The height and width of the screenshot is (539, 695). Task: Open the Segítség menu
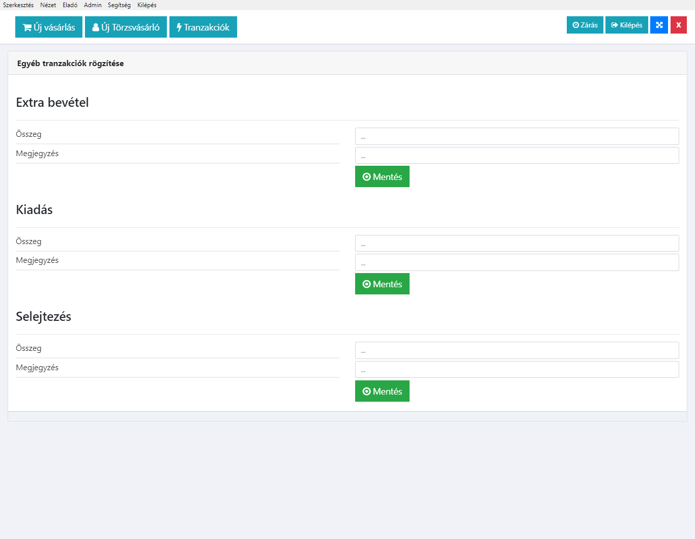pos(119,5)
